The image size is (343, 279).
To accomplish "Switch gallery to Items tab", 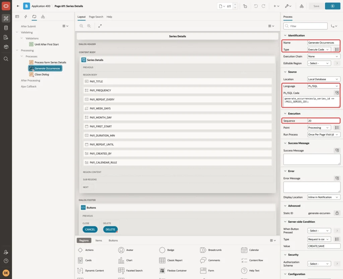I will coord(98,240).
